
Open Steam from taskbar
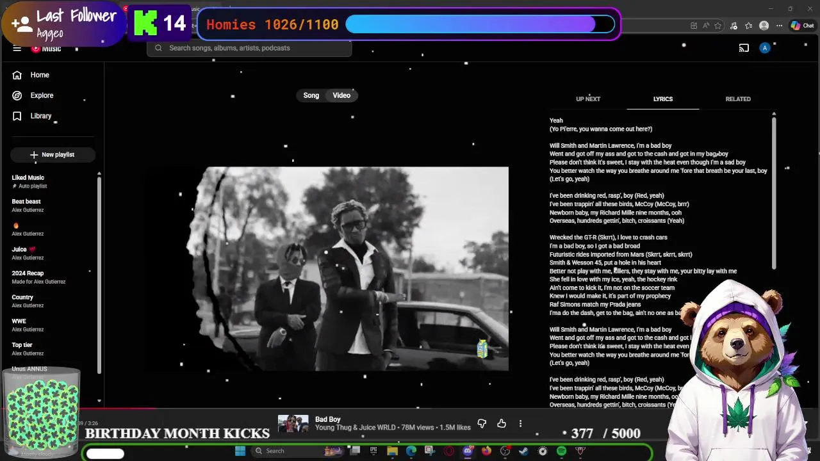point(523,451)
